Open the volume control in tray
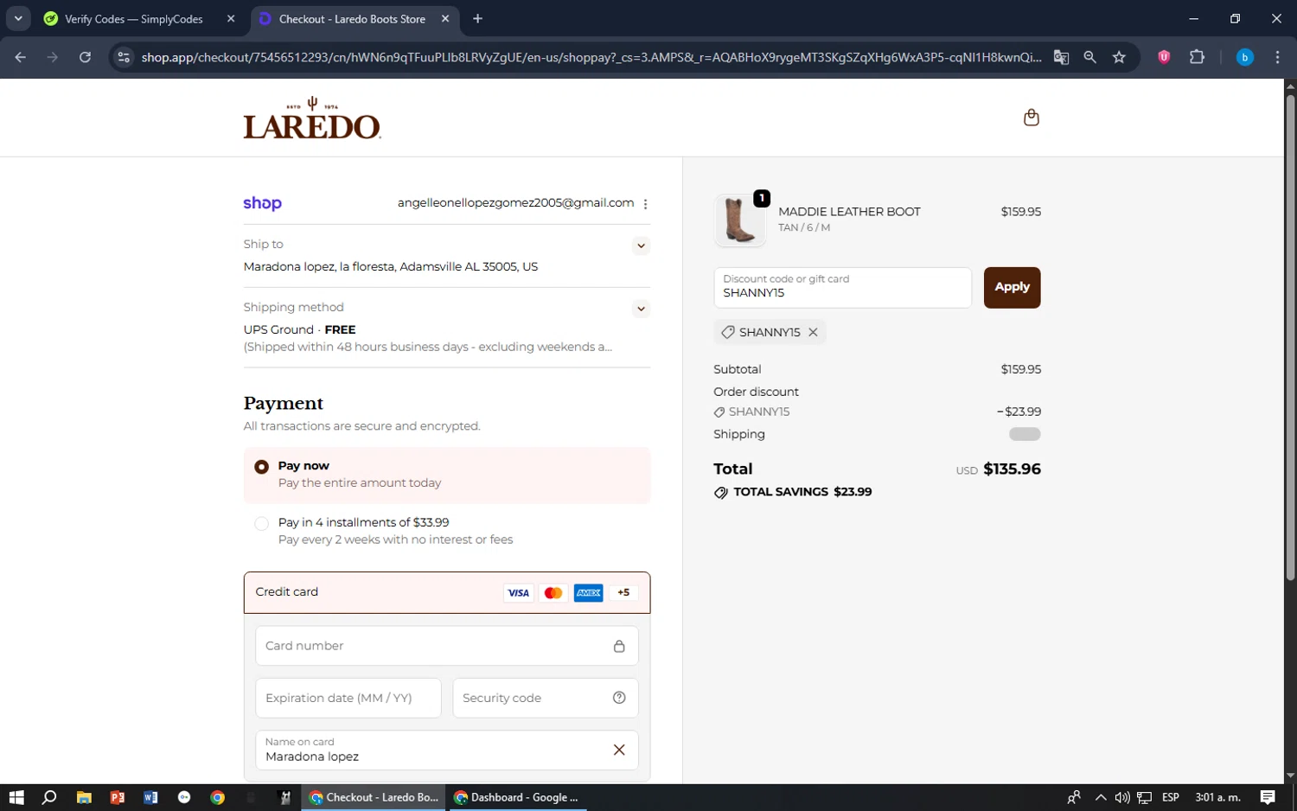Screen dimensions: 1297x811 pos(1121,797)
